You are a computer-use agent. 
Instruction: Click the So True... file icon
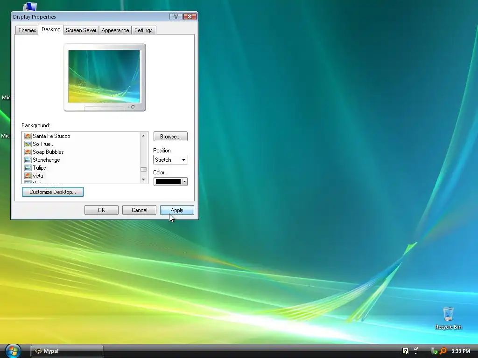(28, 144)
